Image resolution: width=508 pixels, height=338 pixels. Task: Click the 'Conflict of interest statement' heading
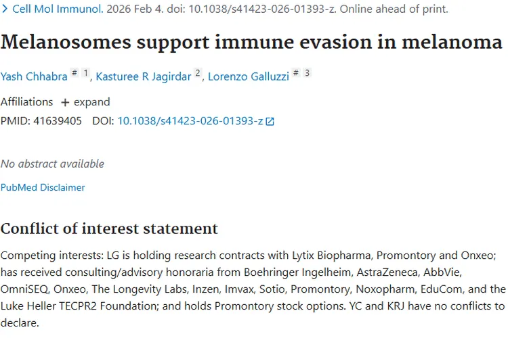pos(109,228)
